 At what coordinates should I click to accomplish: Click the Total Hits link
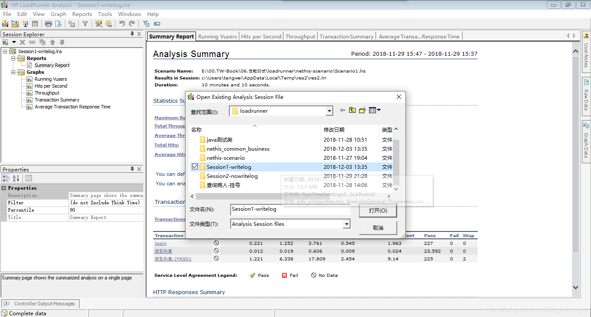[167, 145]
